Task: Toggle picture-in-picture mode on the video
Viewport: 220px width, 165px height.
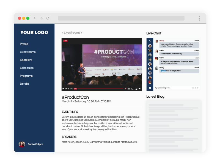Action: [136, 89]
